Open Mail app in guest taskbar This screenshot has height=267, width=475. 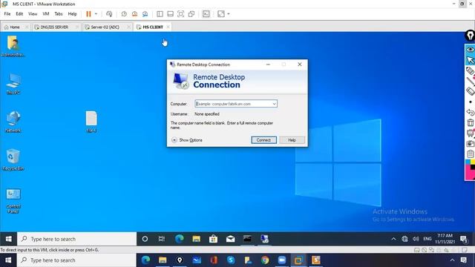click(x=230, y=239)
